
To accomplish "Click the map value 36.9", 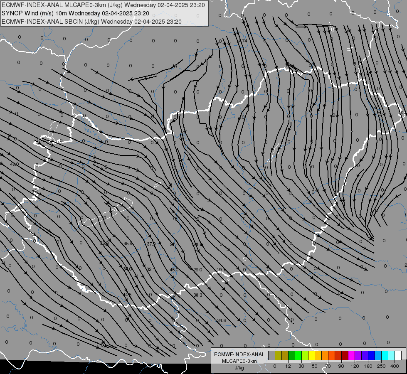I will 104,243.
